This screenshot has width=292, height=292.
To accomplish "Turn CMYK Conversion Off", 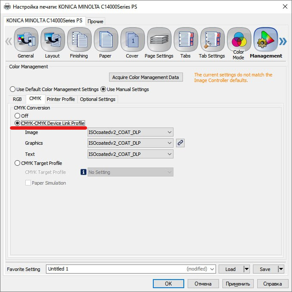I will pyautogui.click(x=21, y=116).
